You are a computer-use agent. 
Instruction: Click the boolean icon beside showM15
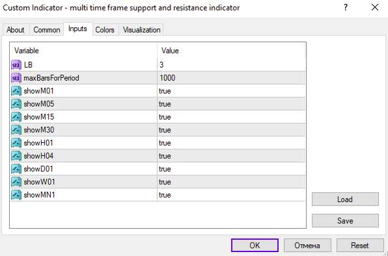point(16,117)
